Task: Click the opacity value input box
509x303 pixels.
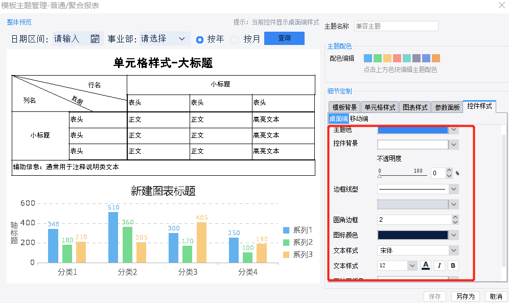Action: tap(438, 173)
